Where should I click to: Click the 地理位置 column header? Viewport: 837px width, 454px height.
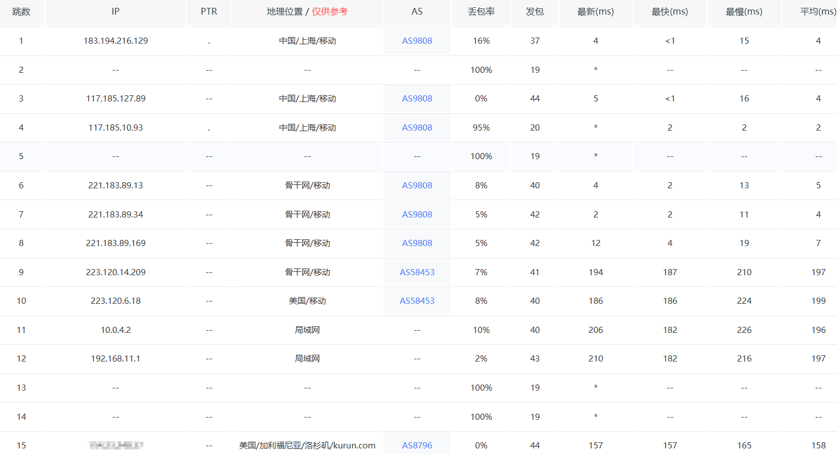click(307, 12)
